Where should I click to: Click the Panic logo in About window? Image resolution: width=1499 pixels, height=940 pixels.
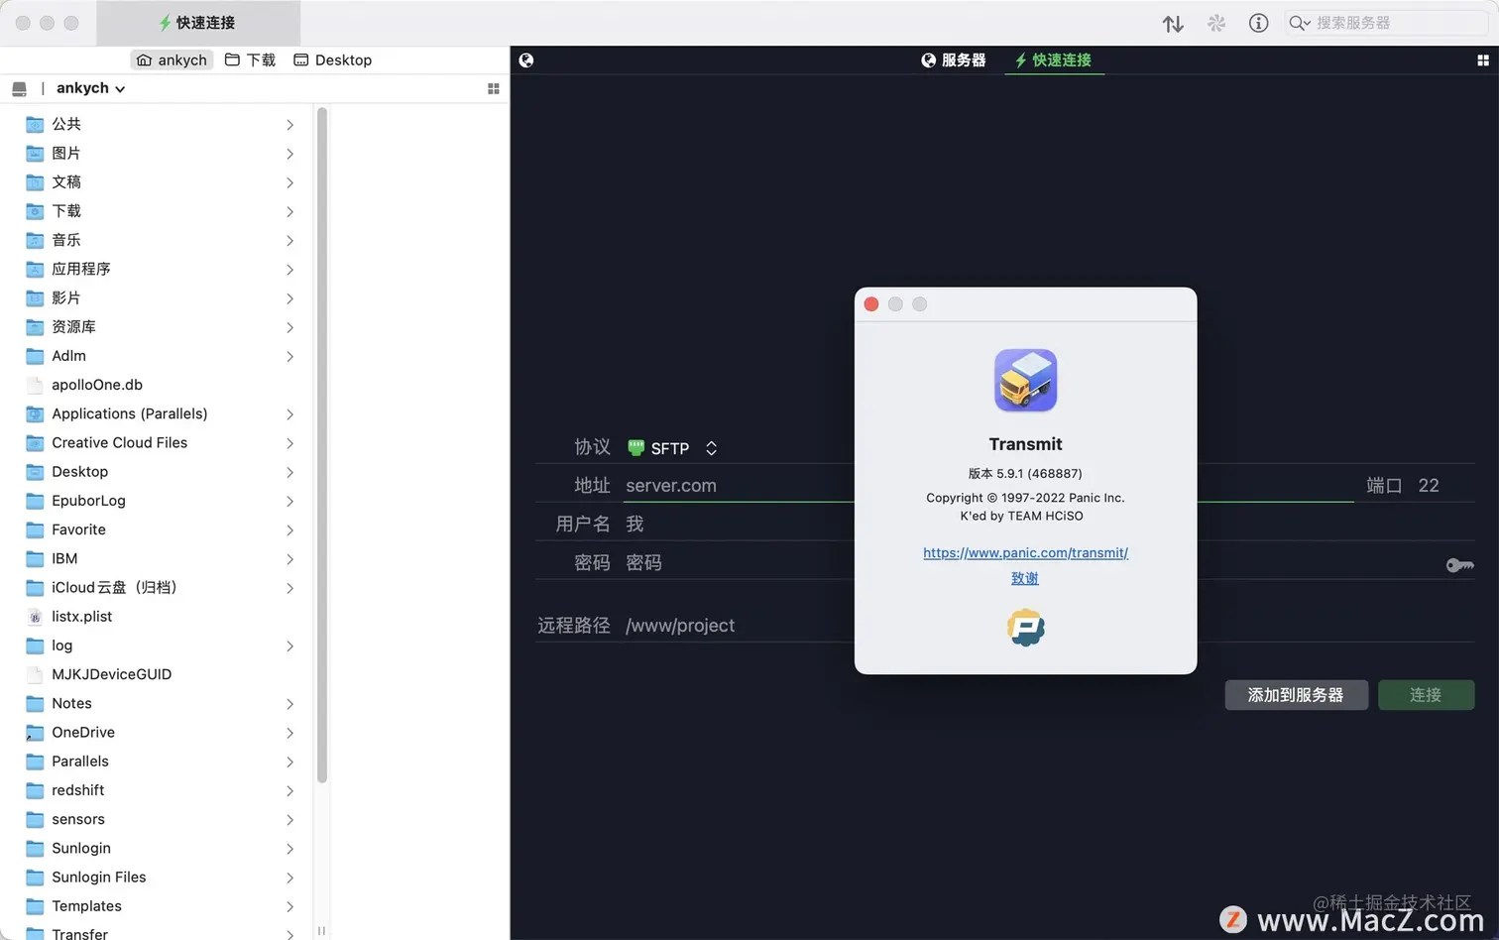click(x=1026, y=628)
